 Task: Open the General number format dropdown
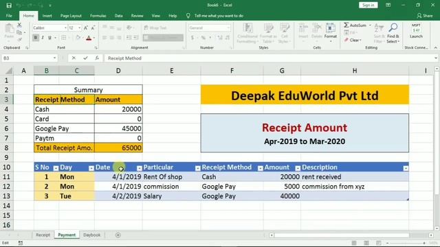(228, 27)
